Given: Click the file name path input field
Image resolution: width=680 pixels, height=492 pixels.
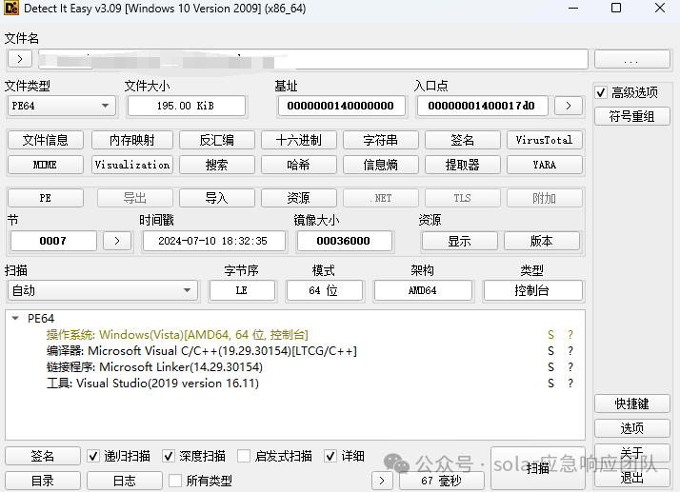Looking at the screenshot, I should [x=312, y=59].
